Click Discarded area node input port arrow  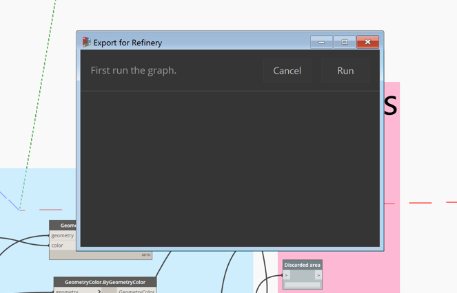coord(287,275)
